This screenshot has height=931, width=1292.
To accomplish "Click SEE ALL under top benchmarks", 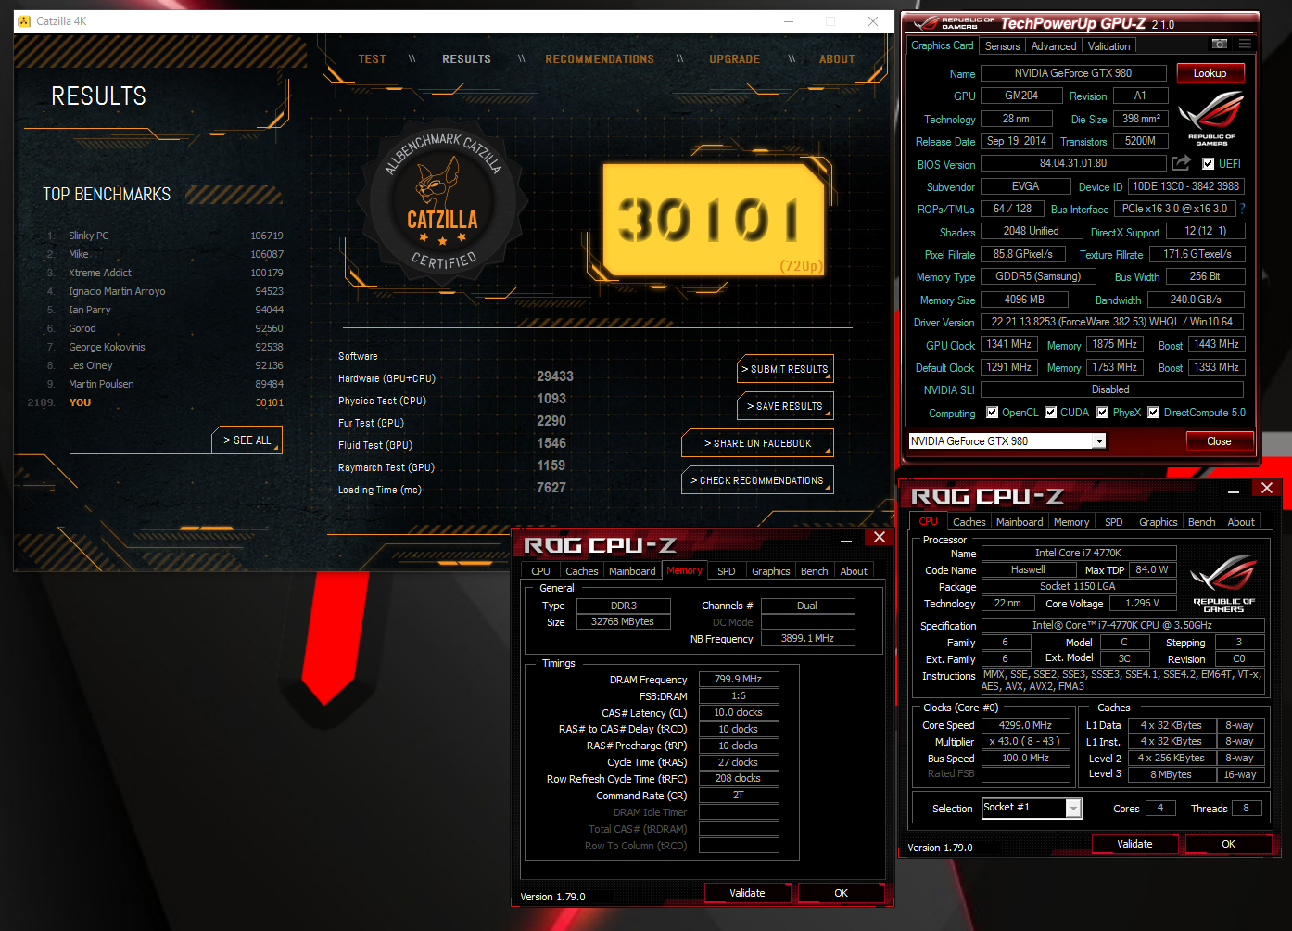I will pos(247,440).
